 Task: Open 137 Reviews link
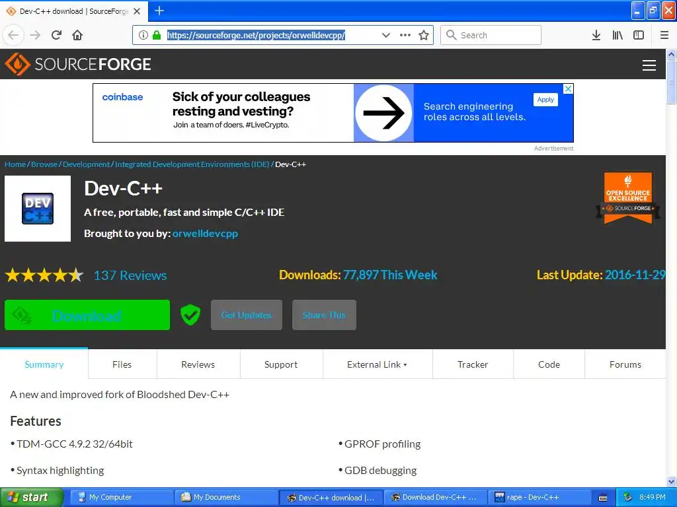[130, 275]
